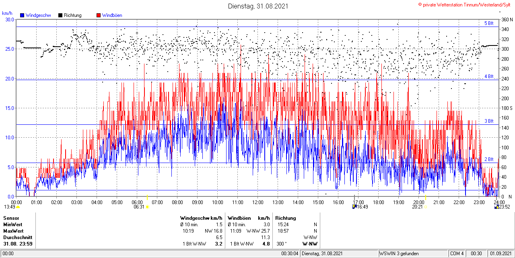The height and width of the screenshot is (258, 515).
Task: Click the black Richtung legend swatch
Action: click(x=60, y=15)
